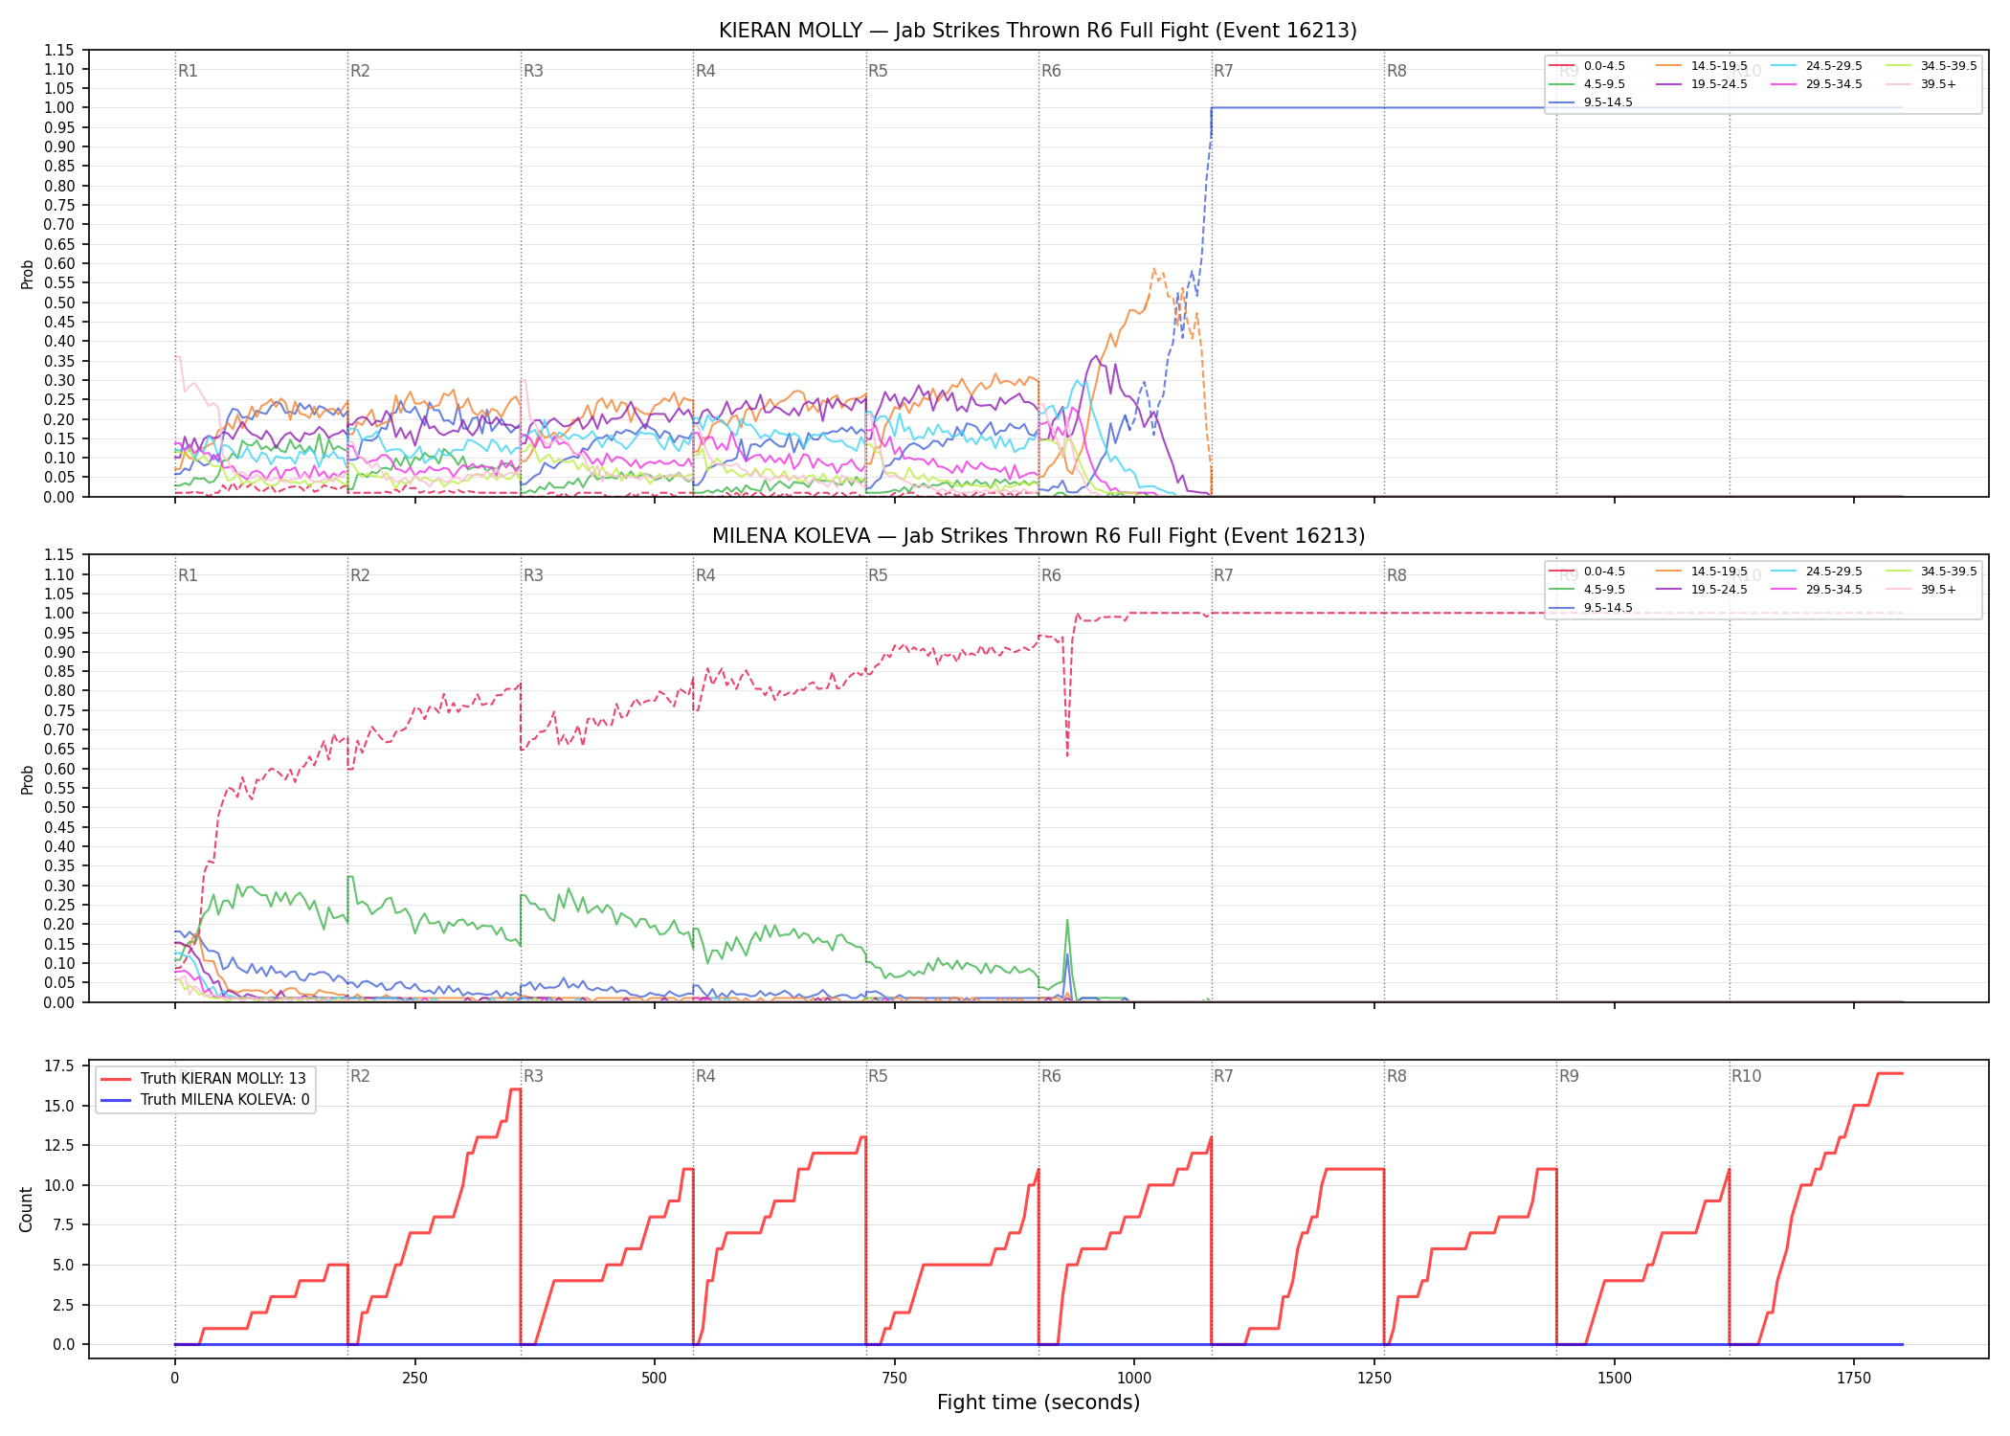The image size is (2010, 1436).
Task: Click the R3 round label in KIERAN MOLLY chart
Action: pyautogui.click(x=533, y=71)
